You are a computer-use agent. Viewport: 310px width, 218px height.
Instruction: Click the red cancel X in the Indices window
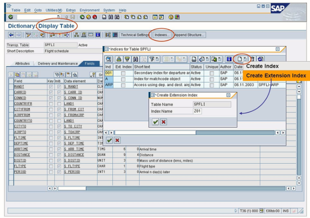[117, 140]
